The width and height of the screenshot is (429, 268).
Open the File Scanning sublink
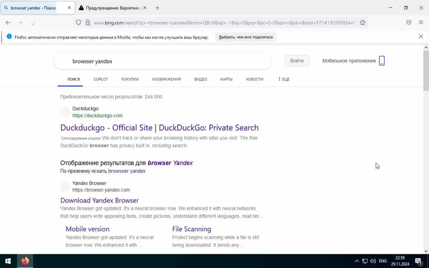(192, 229)
